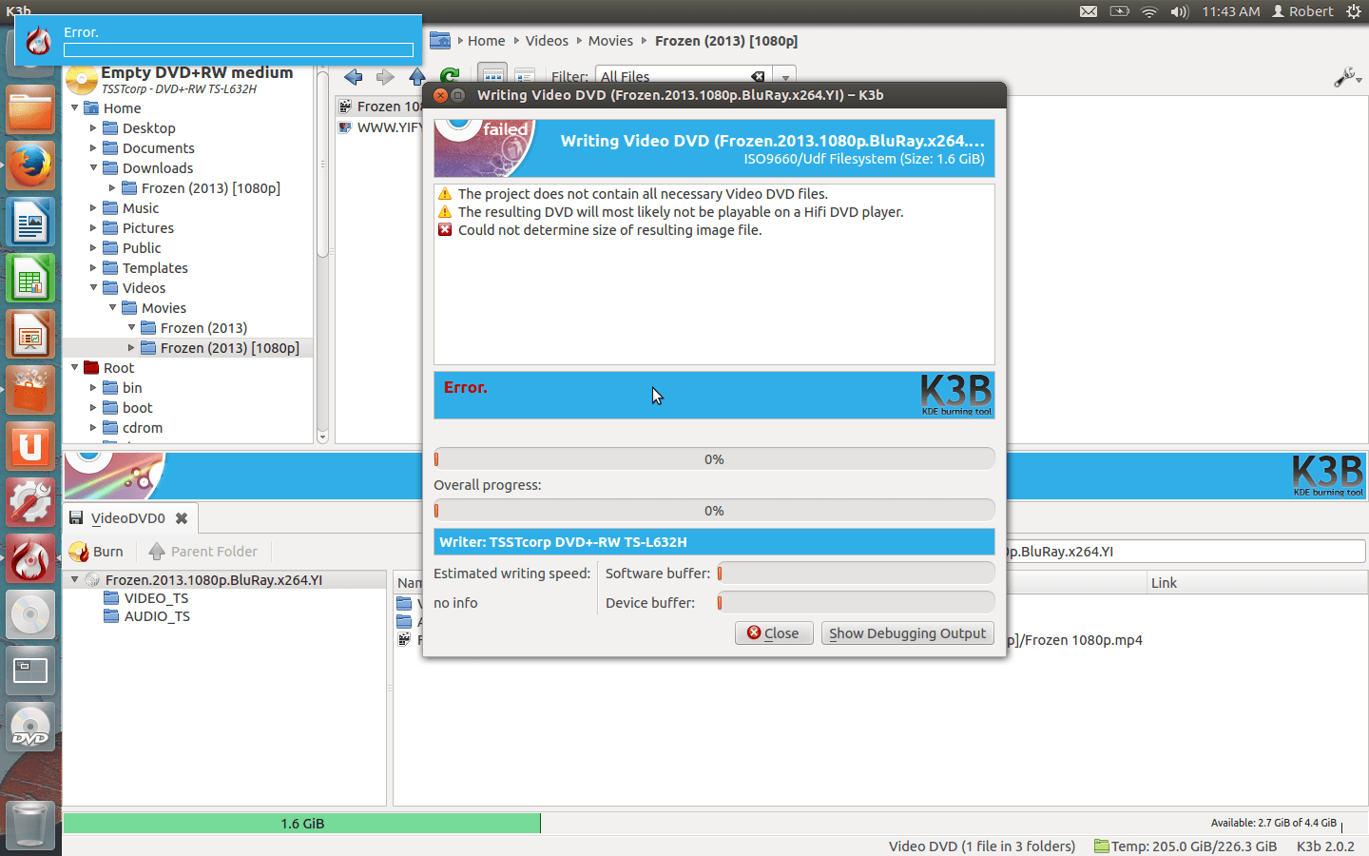Go forward with the grey forward arrow
The height and width of the screenshot is (856, 1369).
click(x=385, y=77)
